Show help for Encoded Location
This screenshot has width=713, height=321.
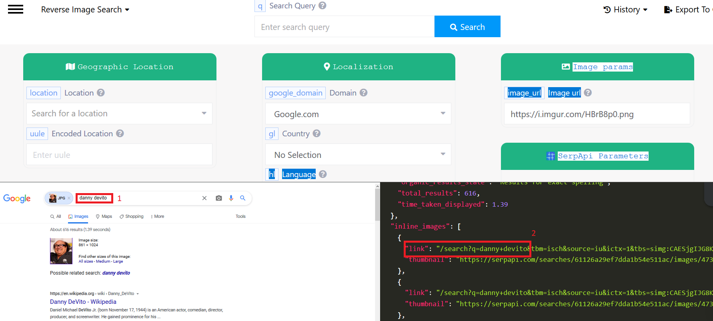pyautogui.click(x=120, y=134)
